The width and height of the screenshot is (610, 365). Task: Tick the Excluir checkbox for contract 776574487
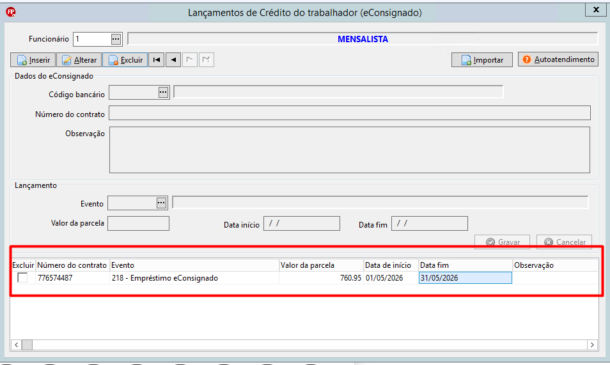tap(22, 277)
